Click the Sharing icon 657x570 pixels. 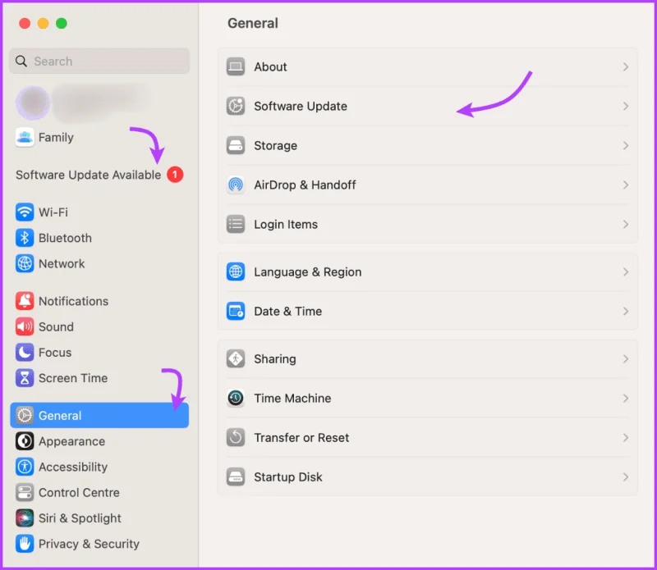coord(236,358)
